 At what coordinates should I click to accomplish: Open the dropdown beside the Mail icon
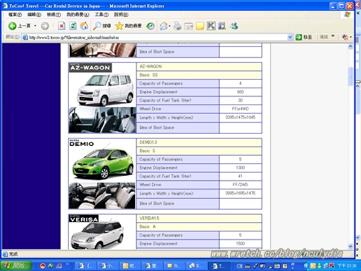[169, 26]
